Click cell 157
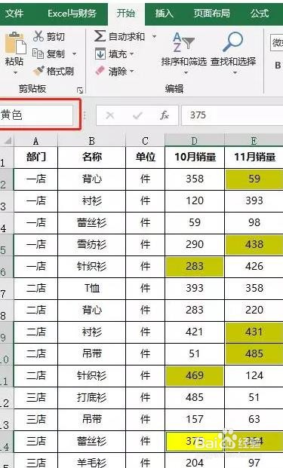283x468 pixels. pos(195,419)
